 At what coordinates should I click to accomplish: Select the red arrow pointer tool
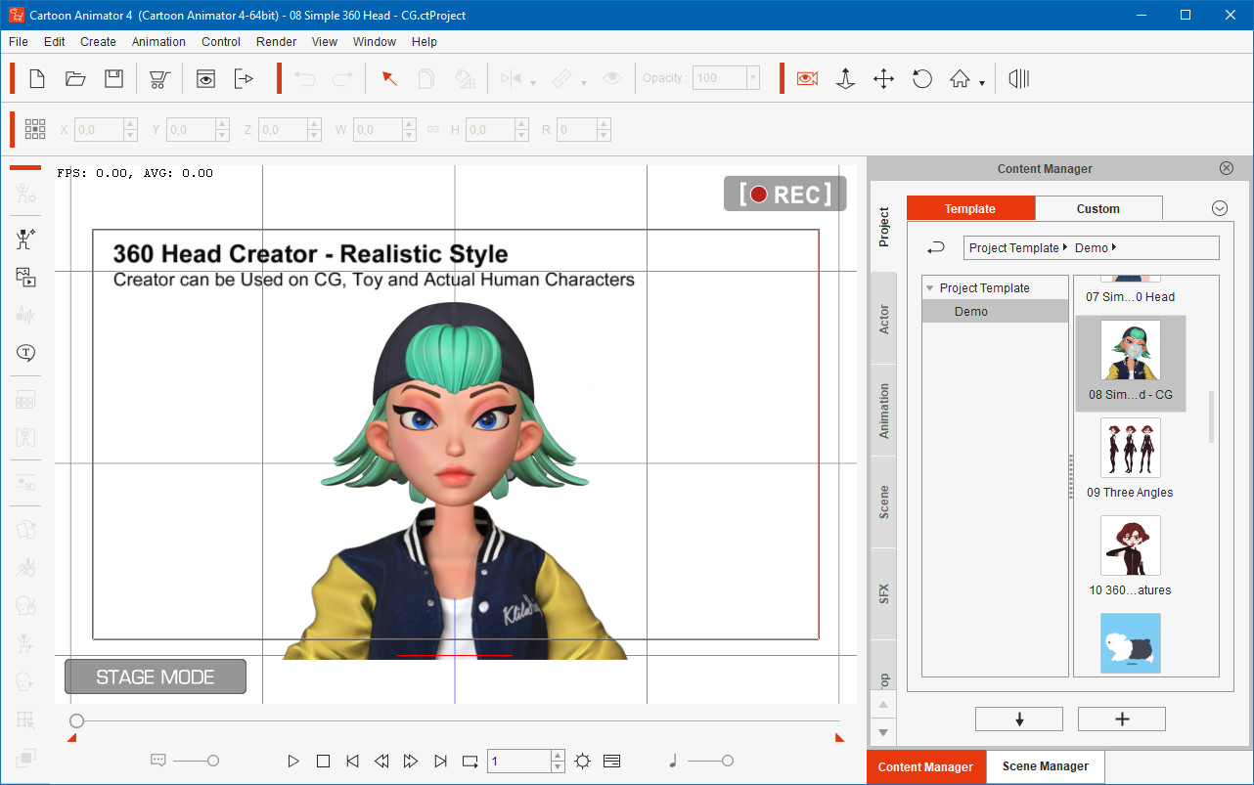(389, 79)
